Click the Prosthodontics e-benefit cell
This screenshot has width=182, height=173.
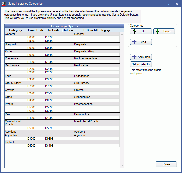(97, 104)
